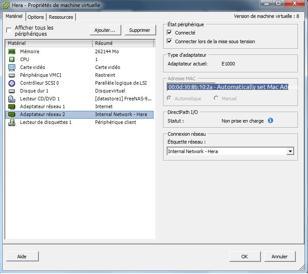Open the Étiquette réseau dropdown arrow

pyautogui.click(x=290, y=151)
